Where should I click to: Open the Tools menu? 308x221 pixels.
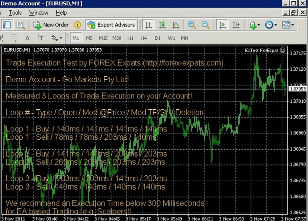(15, 13)
